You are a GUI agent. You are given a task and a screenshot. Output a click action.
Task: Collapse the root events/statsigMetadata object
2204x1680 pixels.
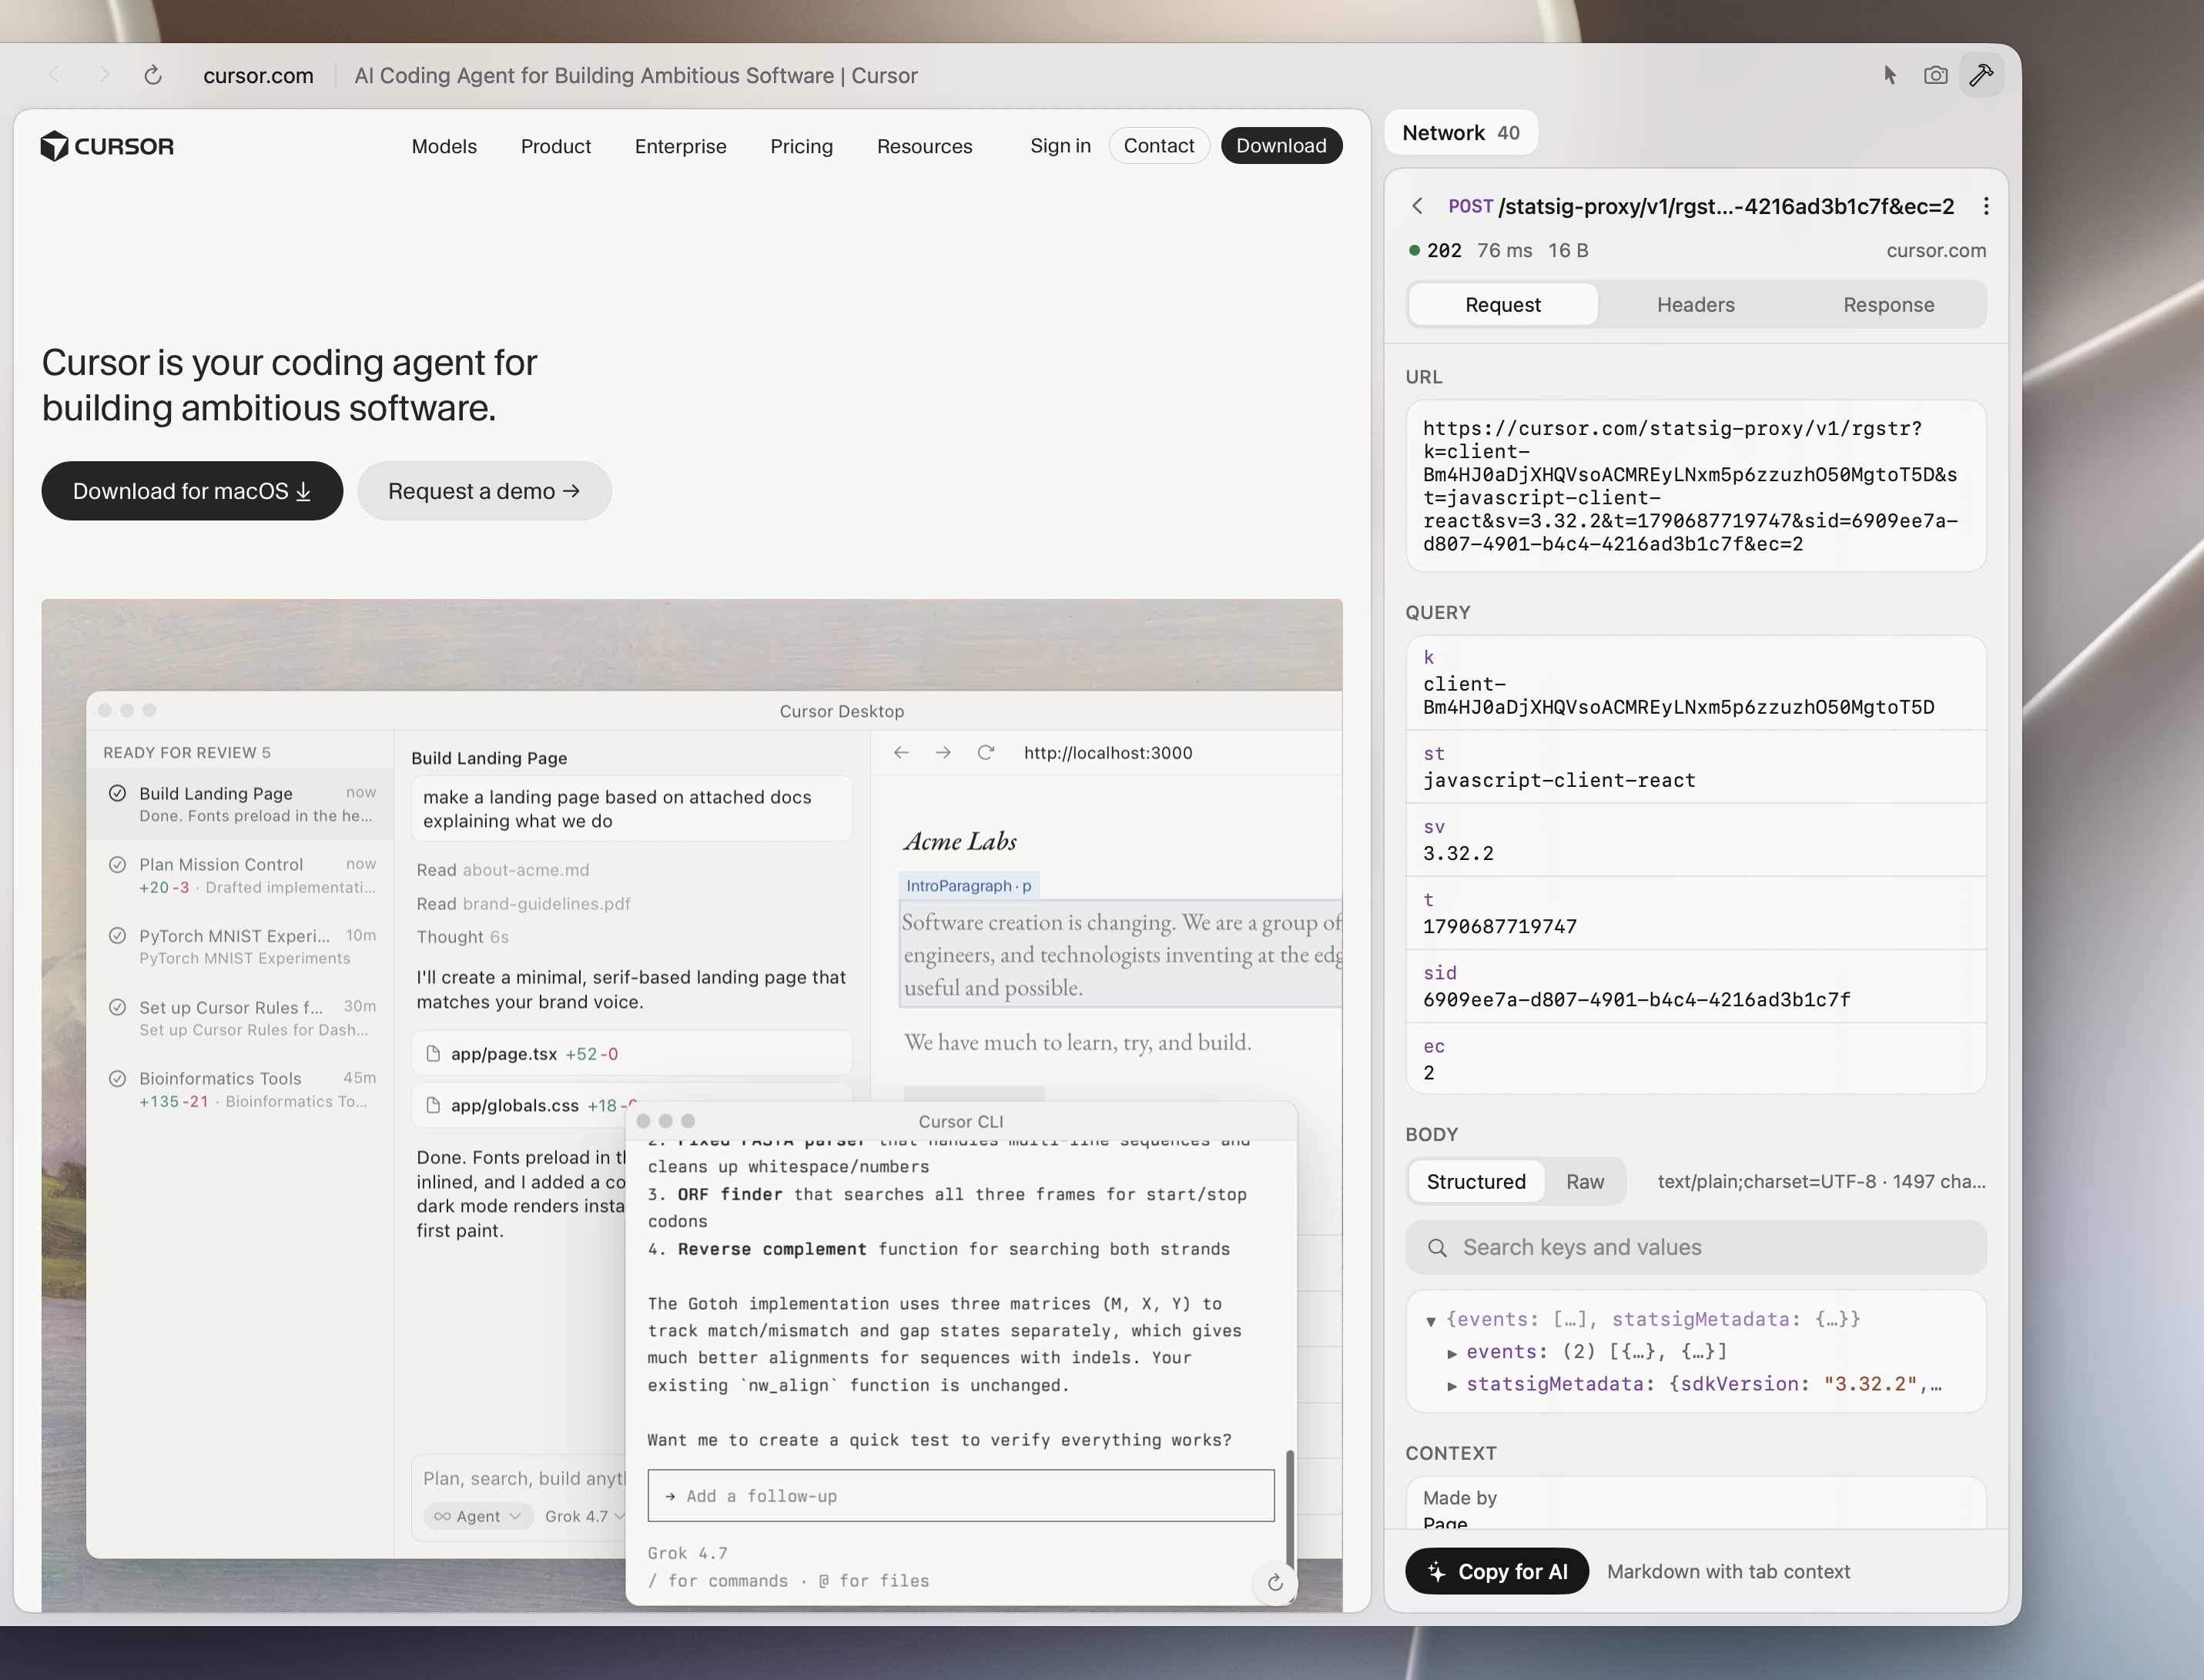tap(1431, 1321)
